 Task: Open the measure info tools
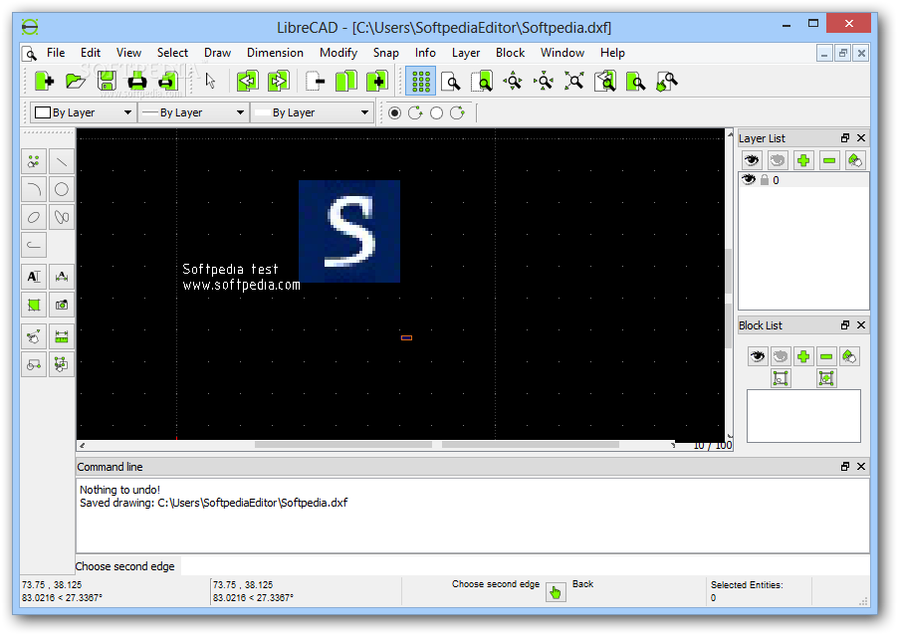[x=62, y=336]
